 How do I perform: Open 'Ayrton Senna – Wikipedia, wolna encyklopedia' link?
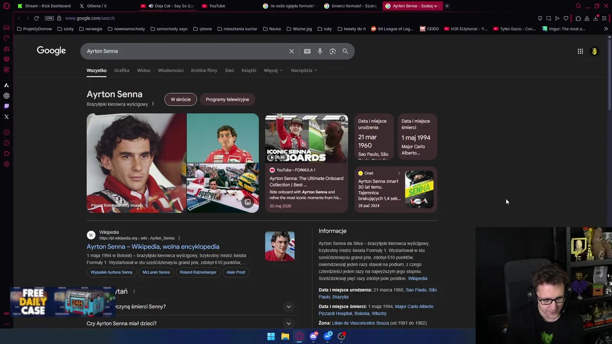coord(153,247)
